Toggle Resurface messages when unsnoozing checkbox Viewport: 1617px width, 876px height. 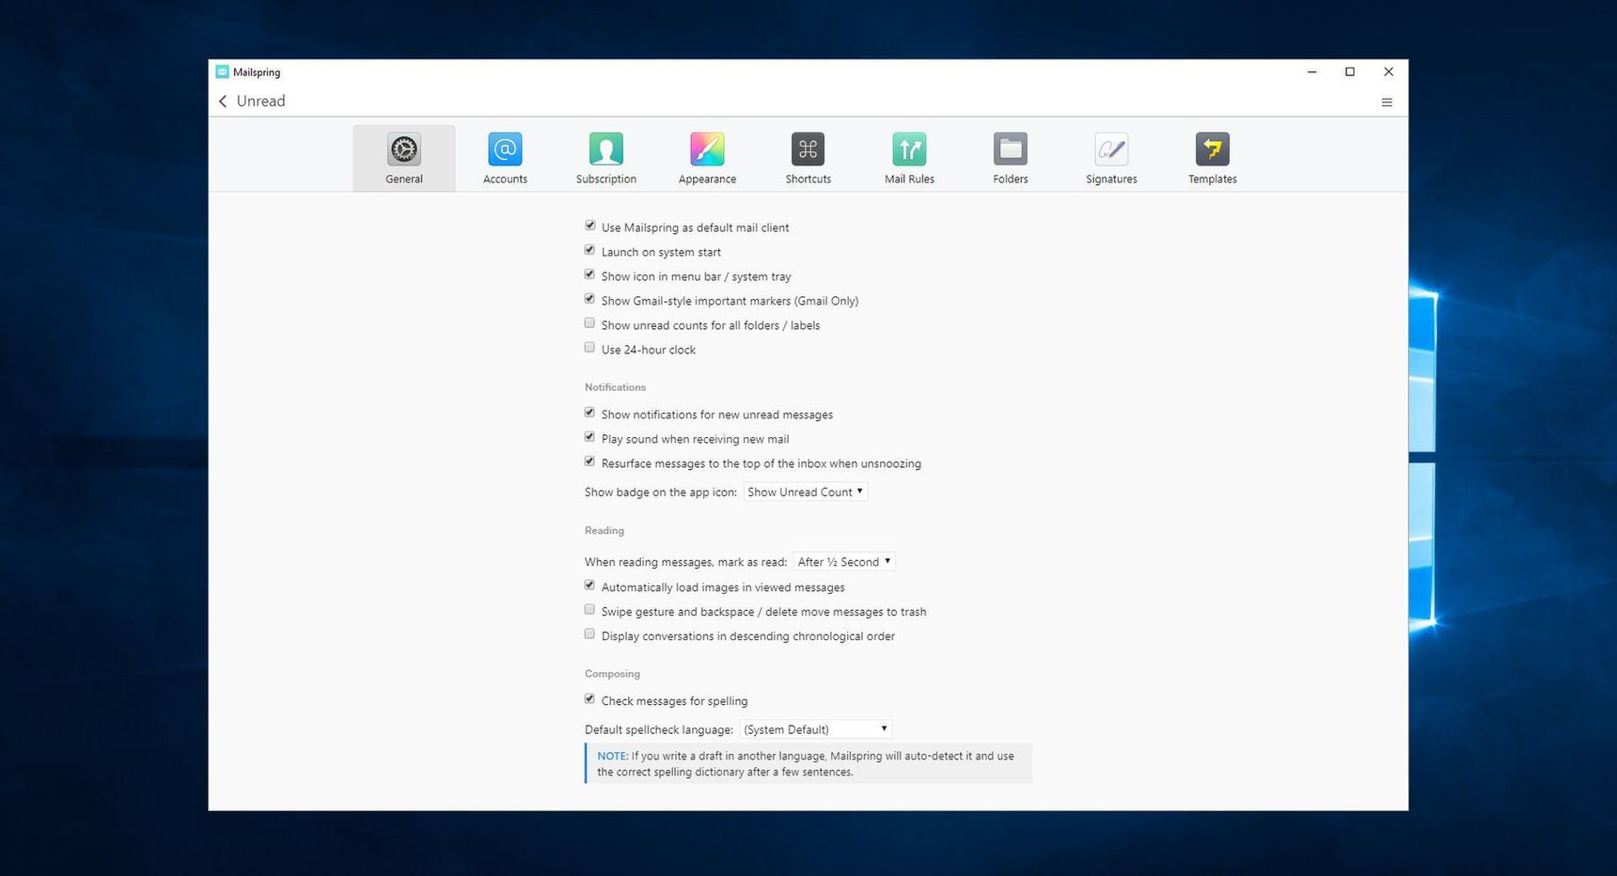click(x=589, y=461)
